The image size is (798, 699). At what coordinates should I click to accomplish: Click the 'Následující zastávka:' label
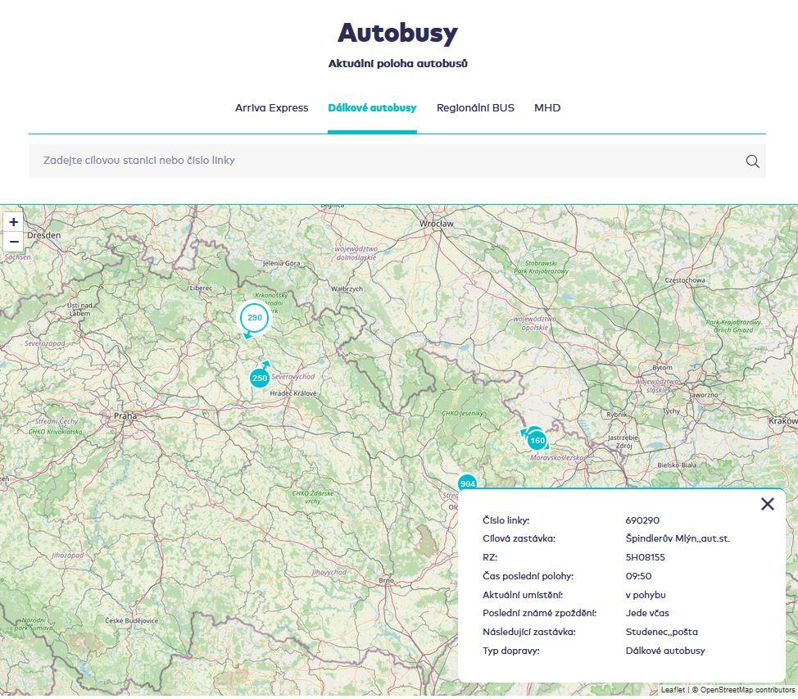[x=528, y=633]
